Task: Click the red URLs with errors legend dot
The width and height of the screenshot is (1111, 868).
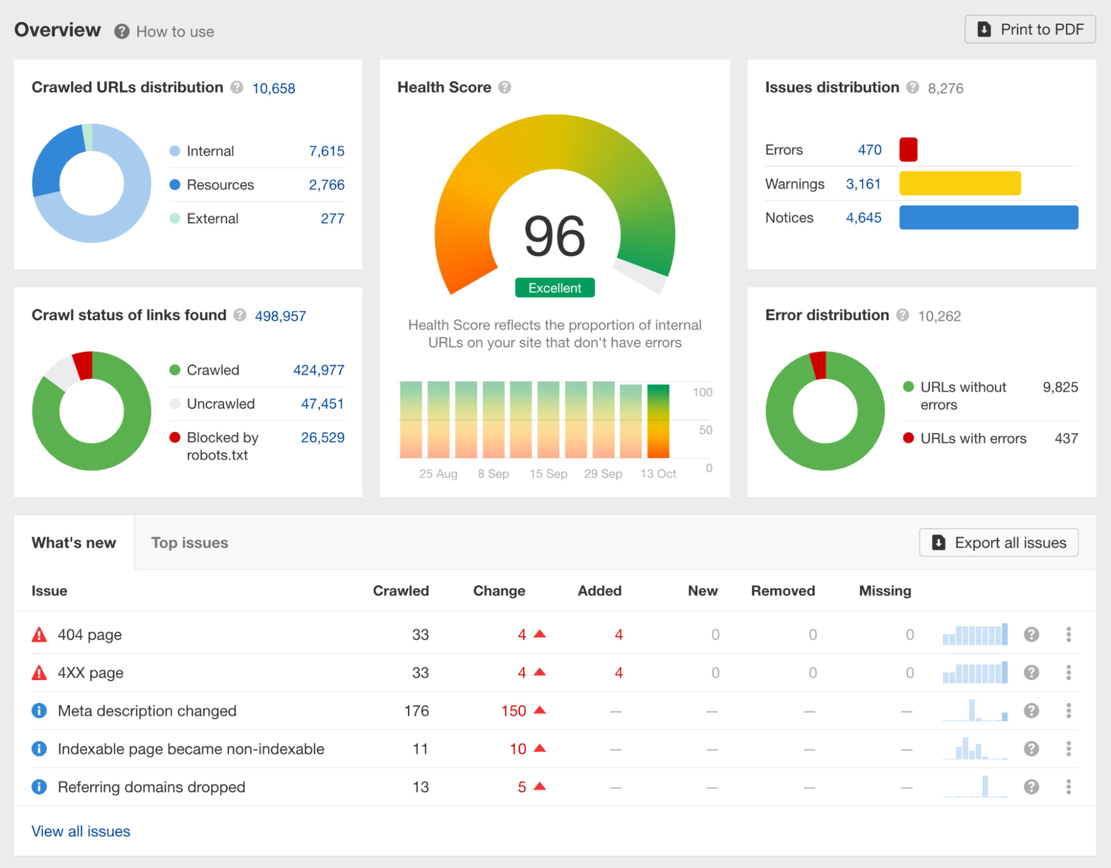Action: coord(908,438)
